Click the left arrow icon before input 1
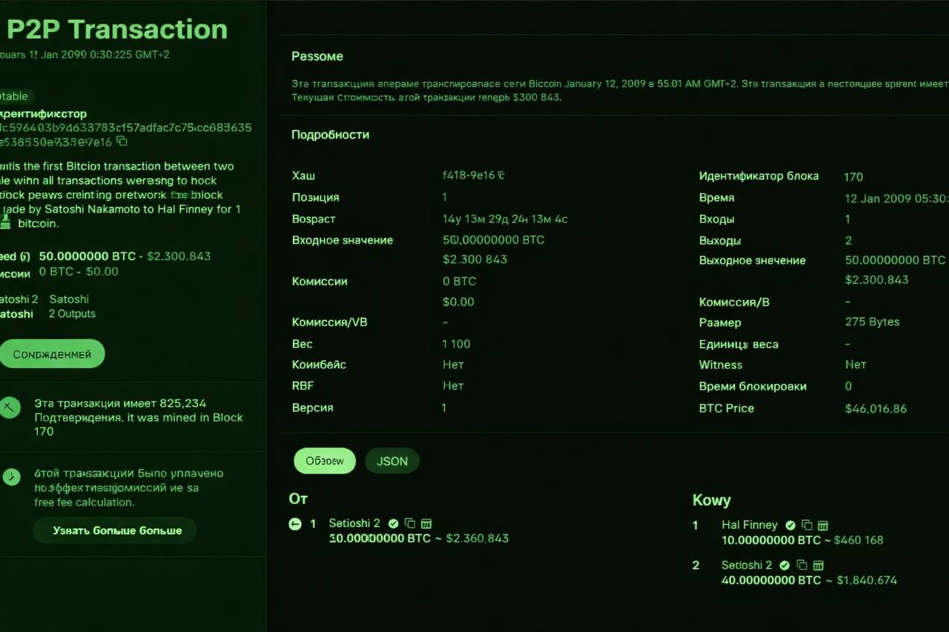The height and width of the screenshot is (632, 949). (295, 524)
